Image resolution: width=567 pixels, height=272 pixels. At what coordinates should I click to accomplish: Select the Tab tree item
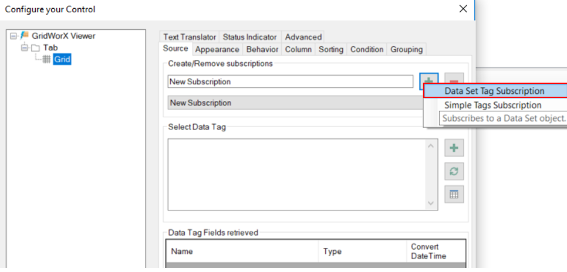coord(50,47)
